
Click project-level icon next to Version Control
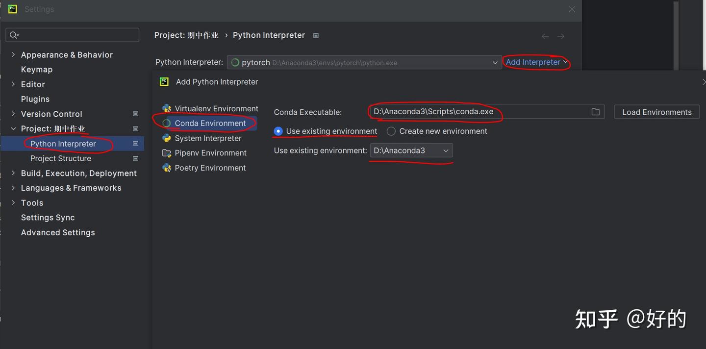click(x=136, y=114)
